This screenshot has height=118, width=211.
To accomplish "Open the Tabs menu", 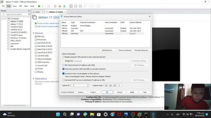I will 26,6.
